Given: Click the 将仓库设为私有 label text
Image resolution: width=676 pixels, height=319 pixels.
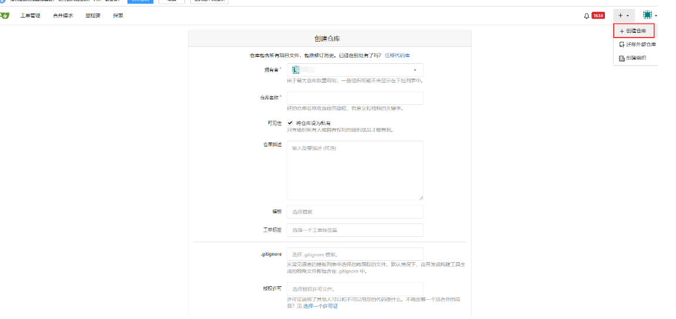Looking at the screenshot, I should click(x=314, y=123).
